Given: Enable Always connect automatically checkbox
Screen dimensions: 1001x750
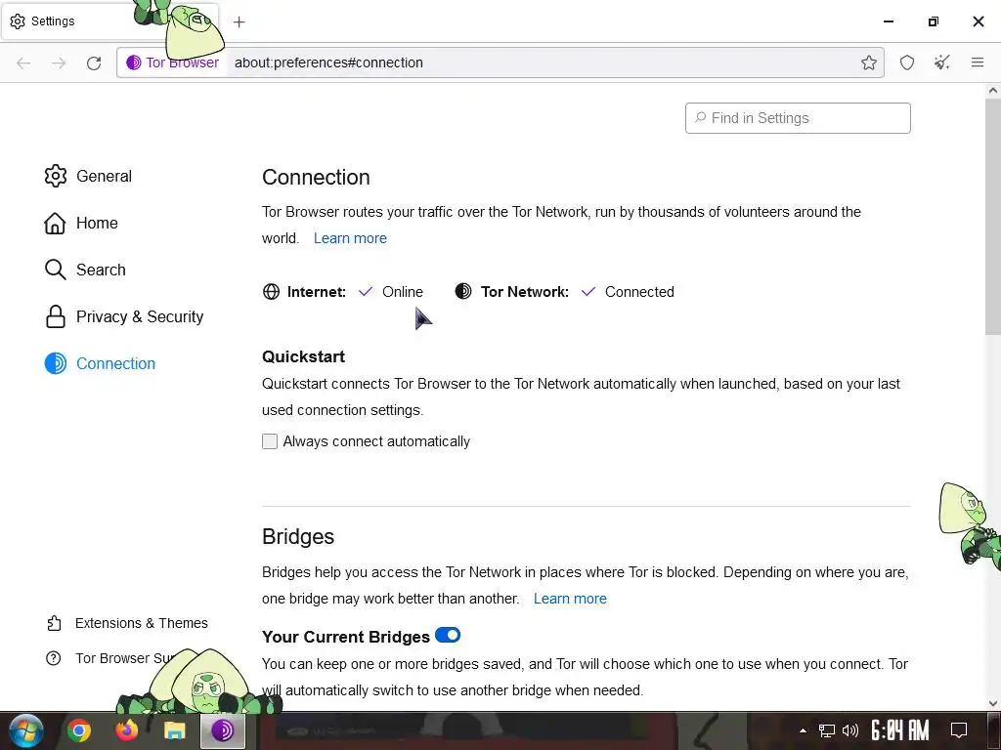Looking at the screenshot, I should point(270,441).
